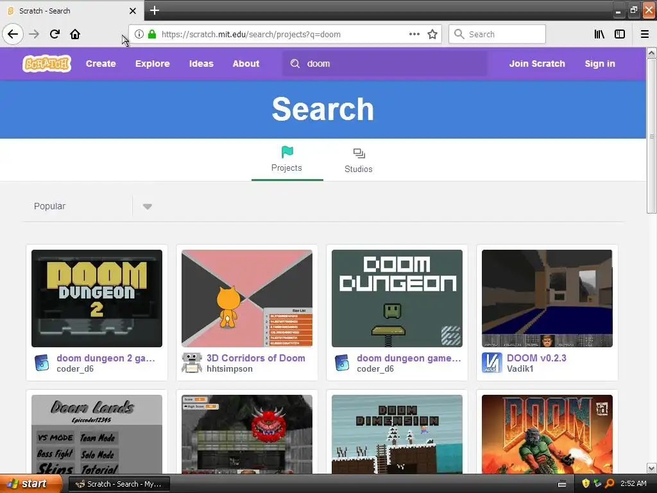The height and width of the screenshot is (493, 657).
Task: Open the Explore menu item
Action: click(x=153, y=64)
